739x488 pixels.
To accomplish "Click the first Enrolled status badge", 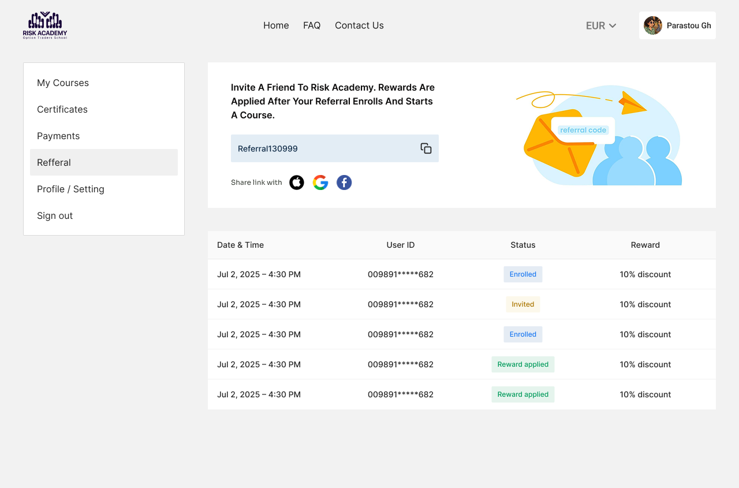I will pos(523,274).
